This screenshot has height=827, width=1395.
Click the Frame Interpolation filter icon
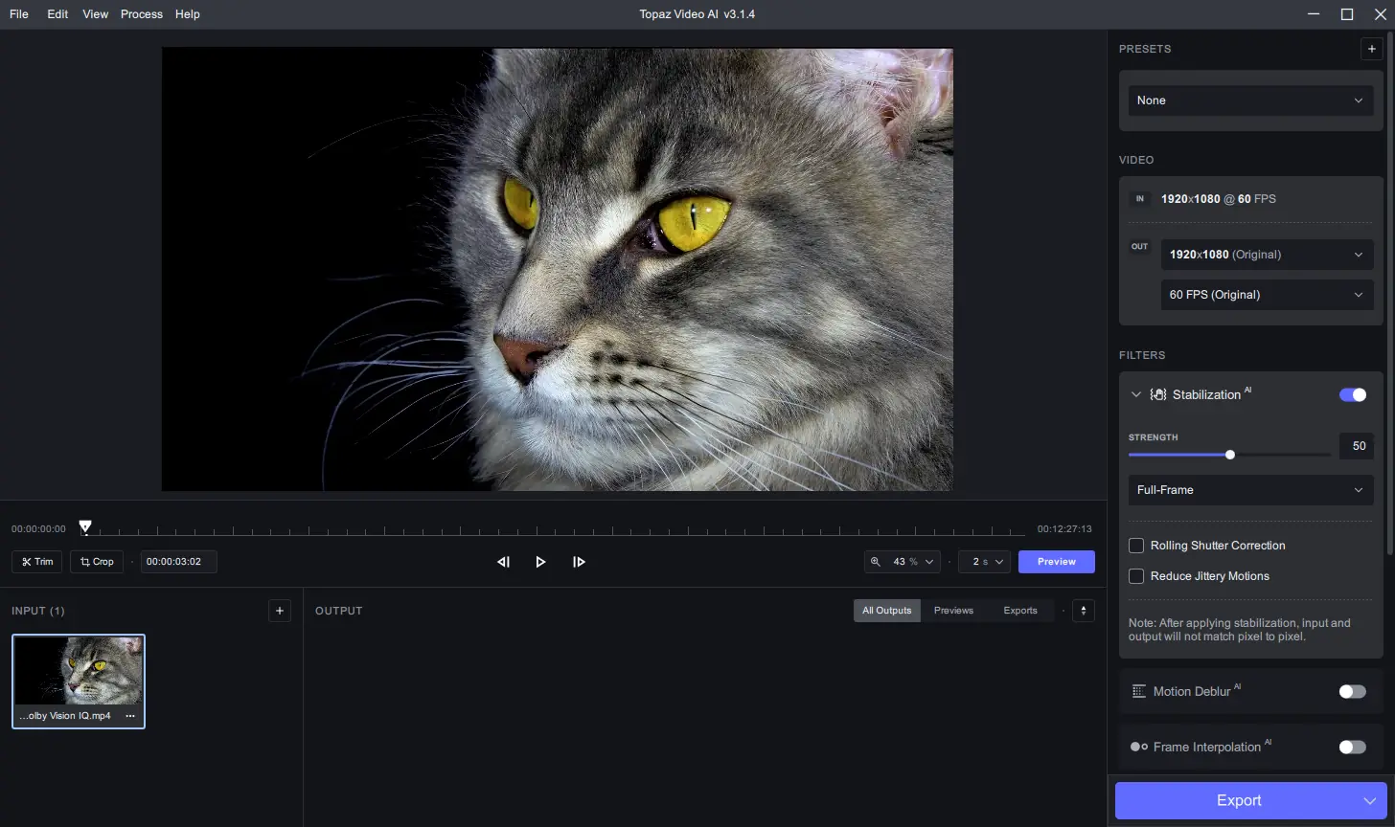1139,747
